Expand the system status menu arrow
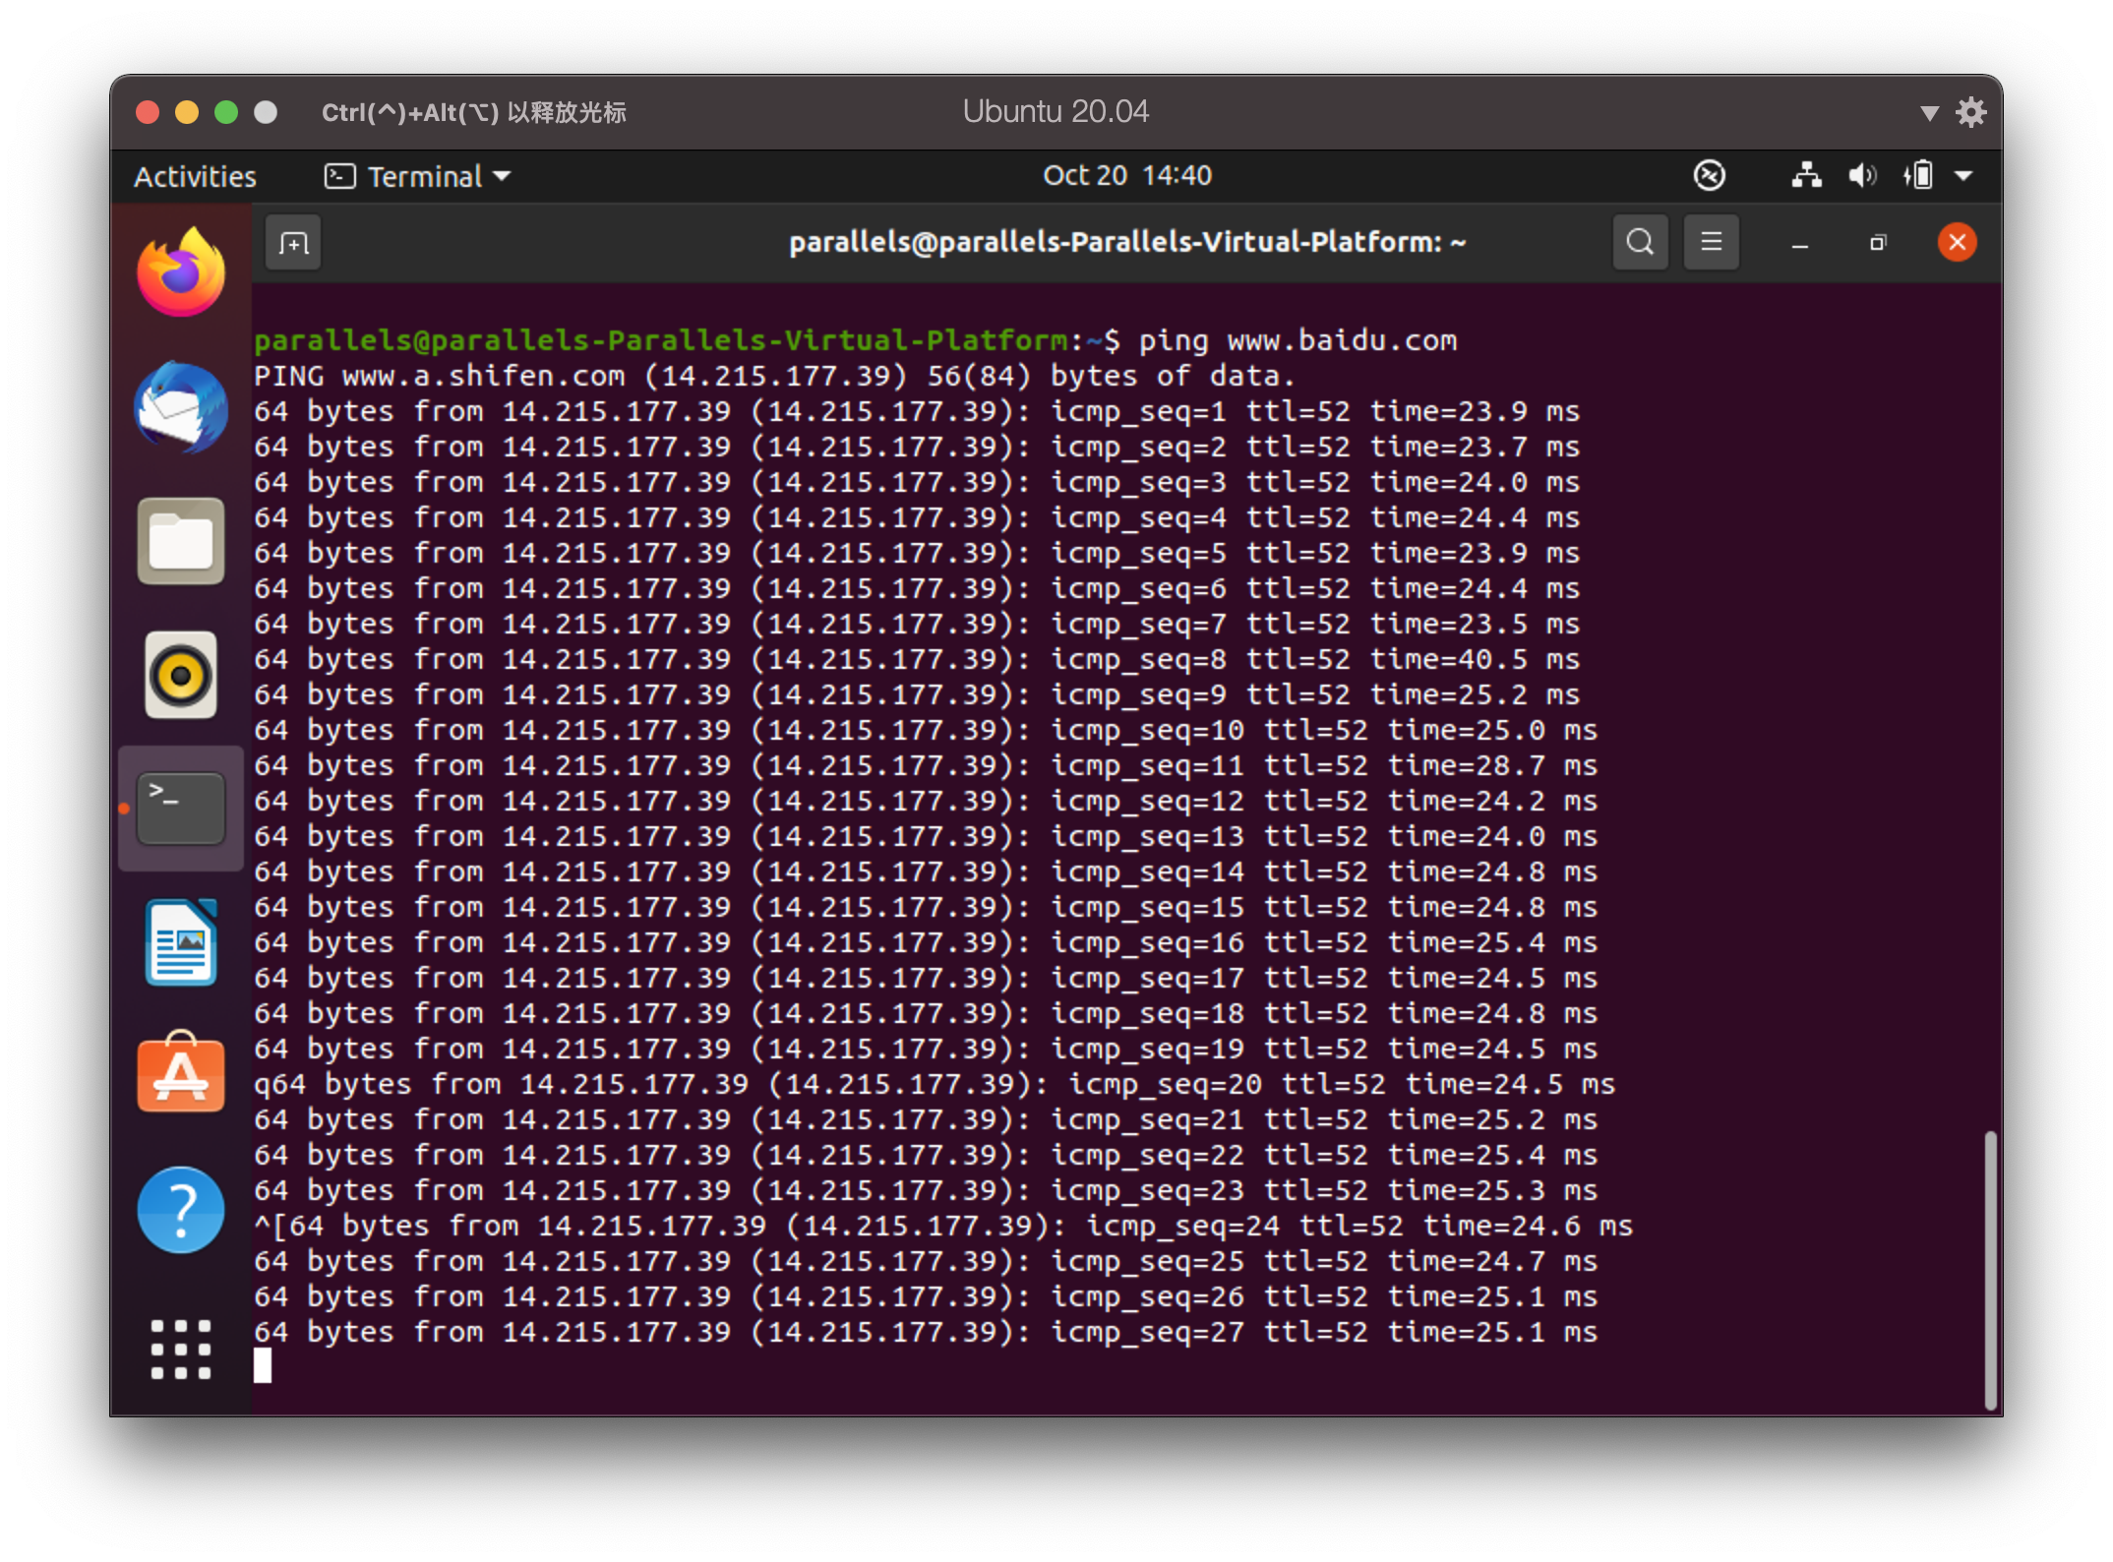The width and height of the screenshot is (2113, 1562). pos(1963,176)
